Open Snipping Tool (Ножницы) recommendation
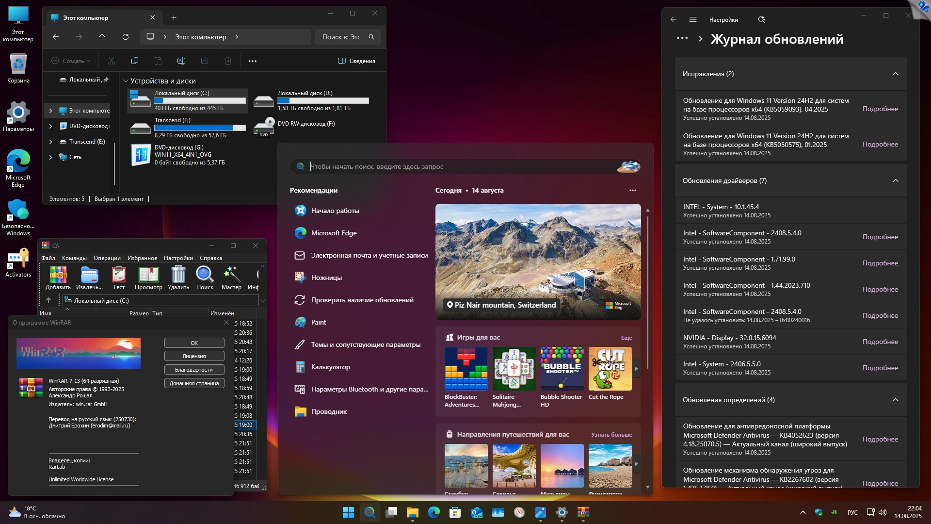This screenshot has height=524, width=931. point(326,278)
